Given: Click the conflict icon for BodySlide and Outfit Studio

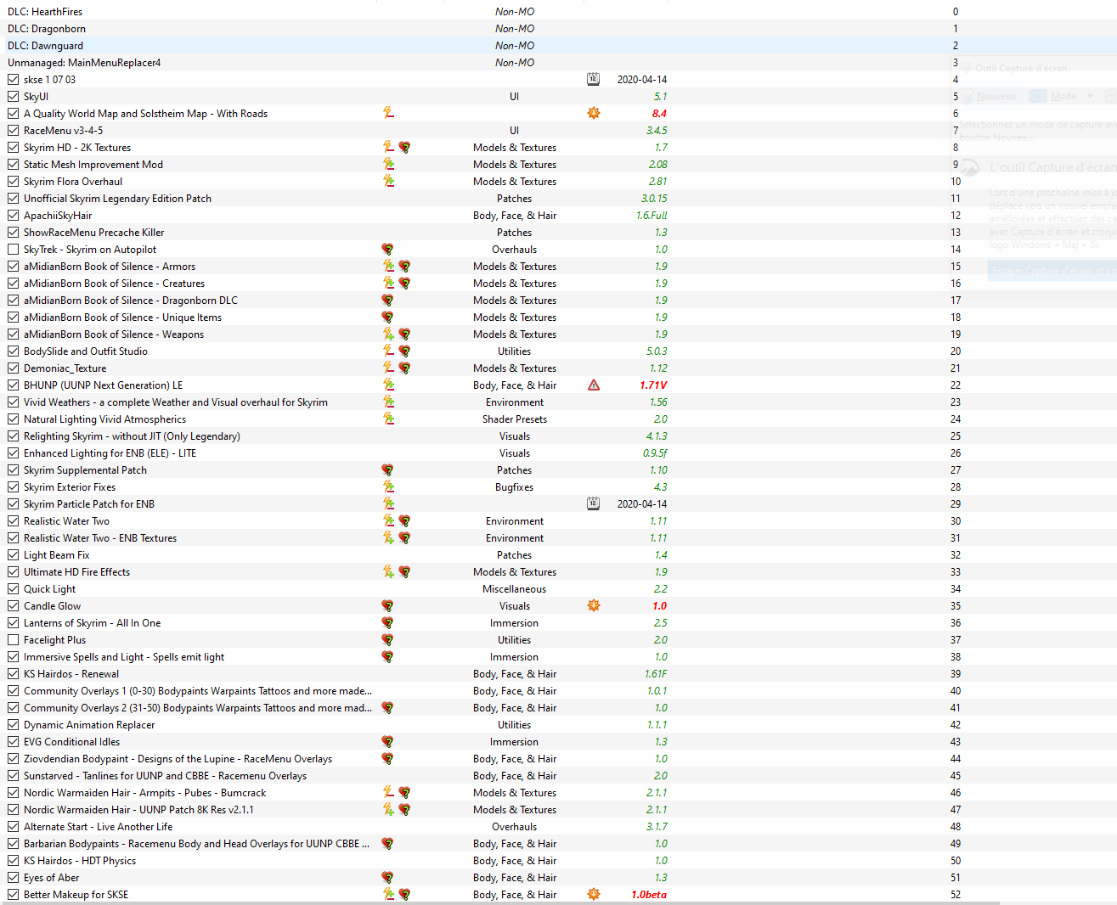Looking at the screenshot, I should point(388,351).
